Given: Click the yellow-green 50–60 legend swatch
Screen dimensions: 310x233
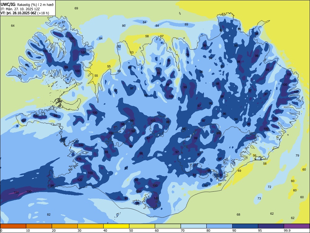Looking at the screenshot, I should coord(142,226).
